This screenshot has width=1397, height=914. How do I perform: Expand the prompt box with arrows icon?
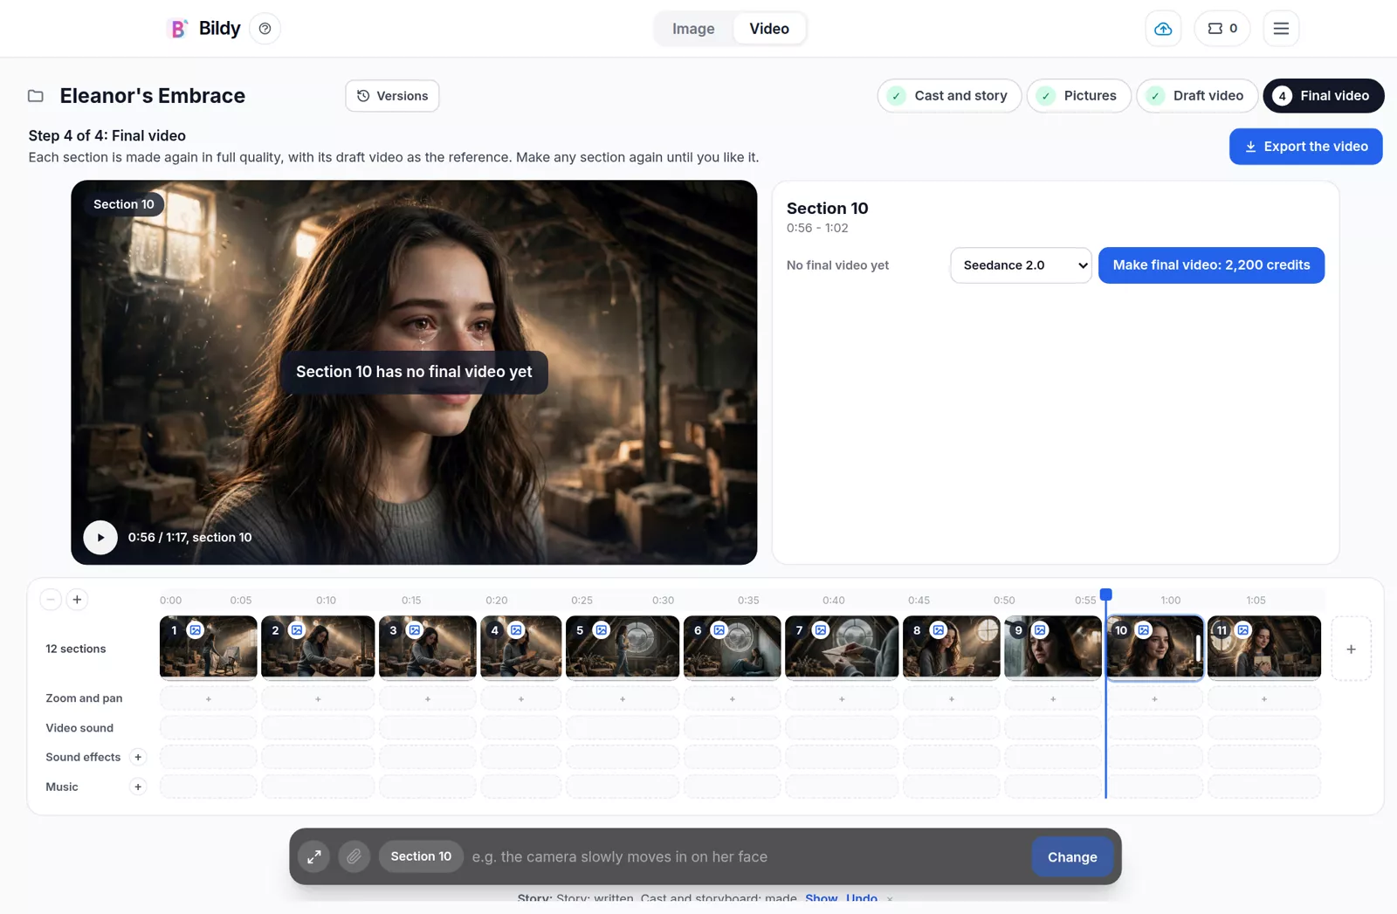(x=314, y=857)
